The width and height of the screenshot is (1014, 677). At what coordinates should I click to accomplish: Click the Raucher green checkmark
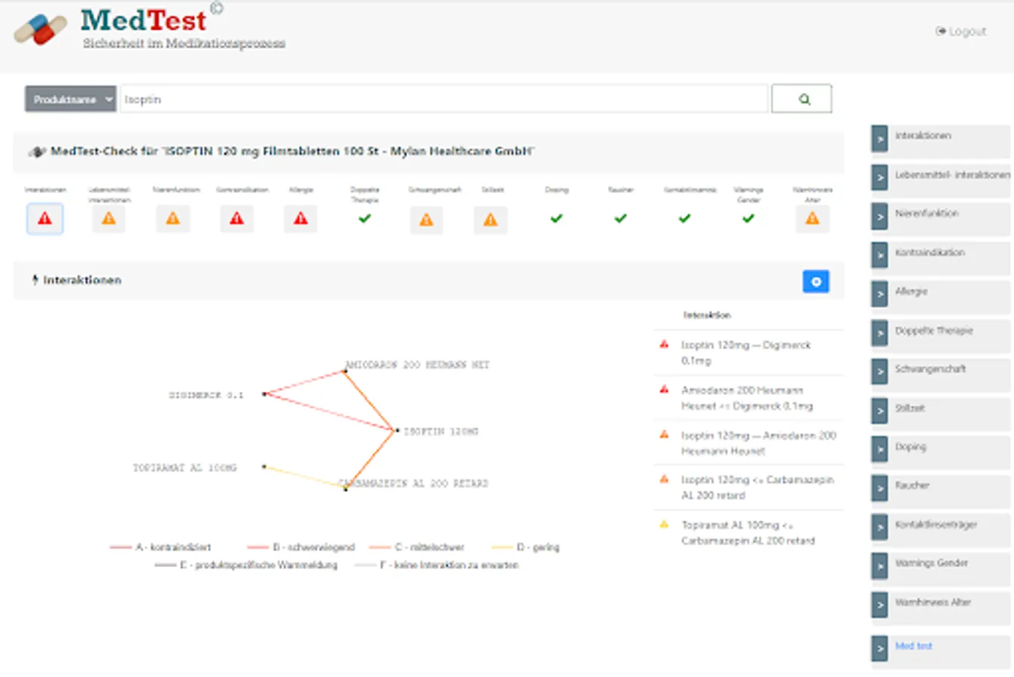620,219
